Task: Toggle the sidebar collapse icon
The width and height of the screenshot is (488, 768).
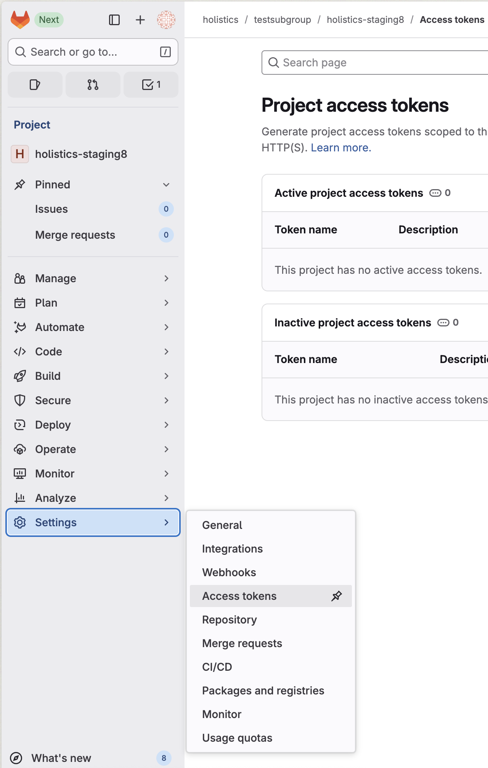Action: (114, 20)
